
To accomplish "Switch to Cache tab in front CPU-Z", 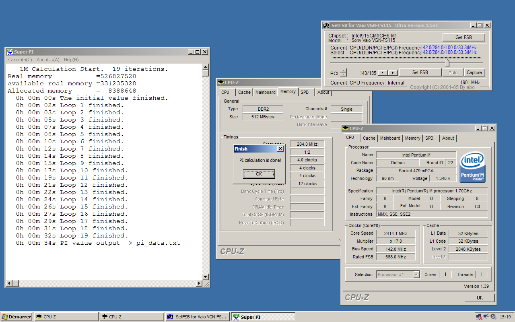I will (369, 138).
